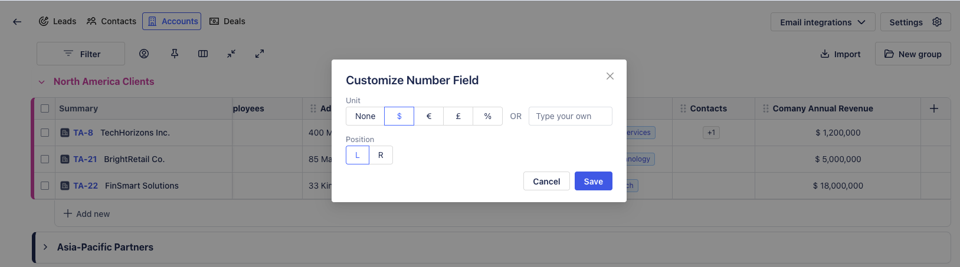Click the expand arrows icon
This screenshot has height=267, width=960.
click(x=260, y=54)
